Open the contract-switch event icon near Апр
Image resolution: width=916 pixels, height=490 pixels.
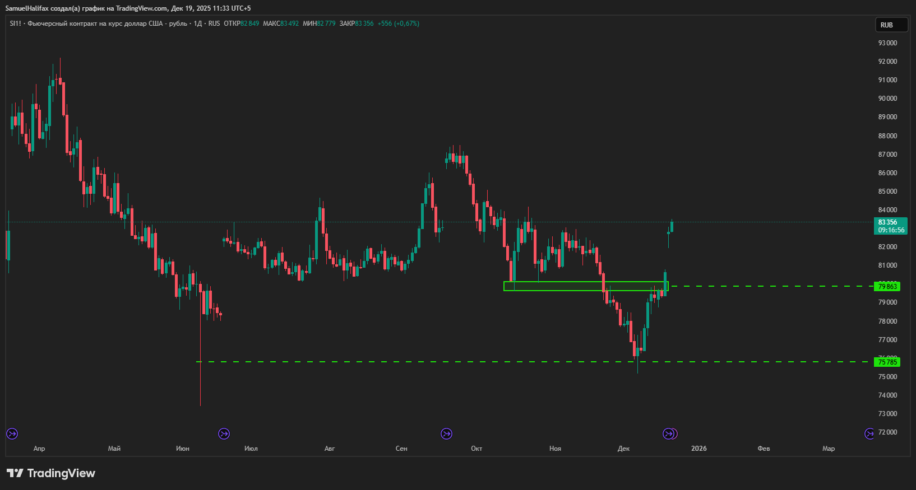point(12,433)
